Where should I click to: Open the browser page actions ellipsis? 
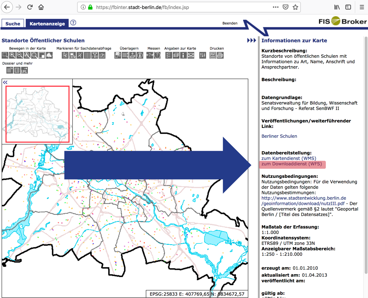[x=276, y=7]
